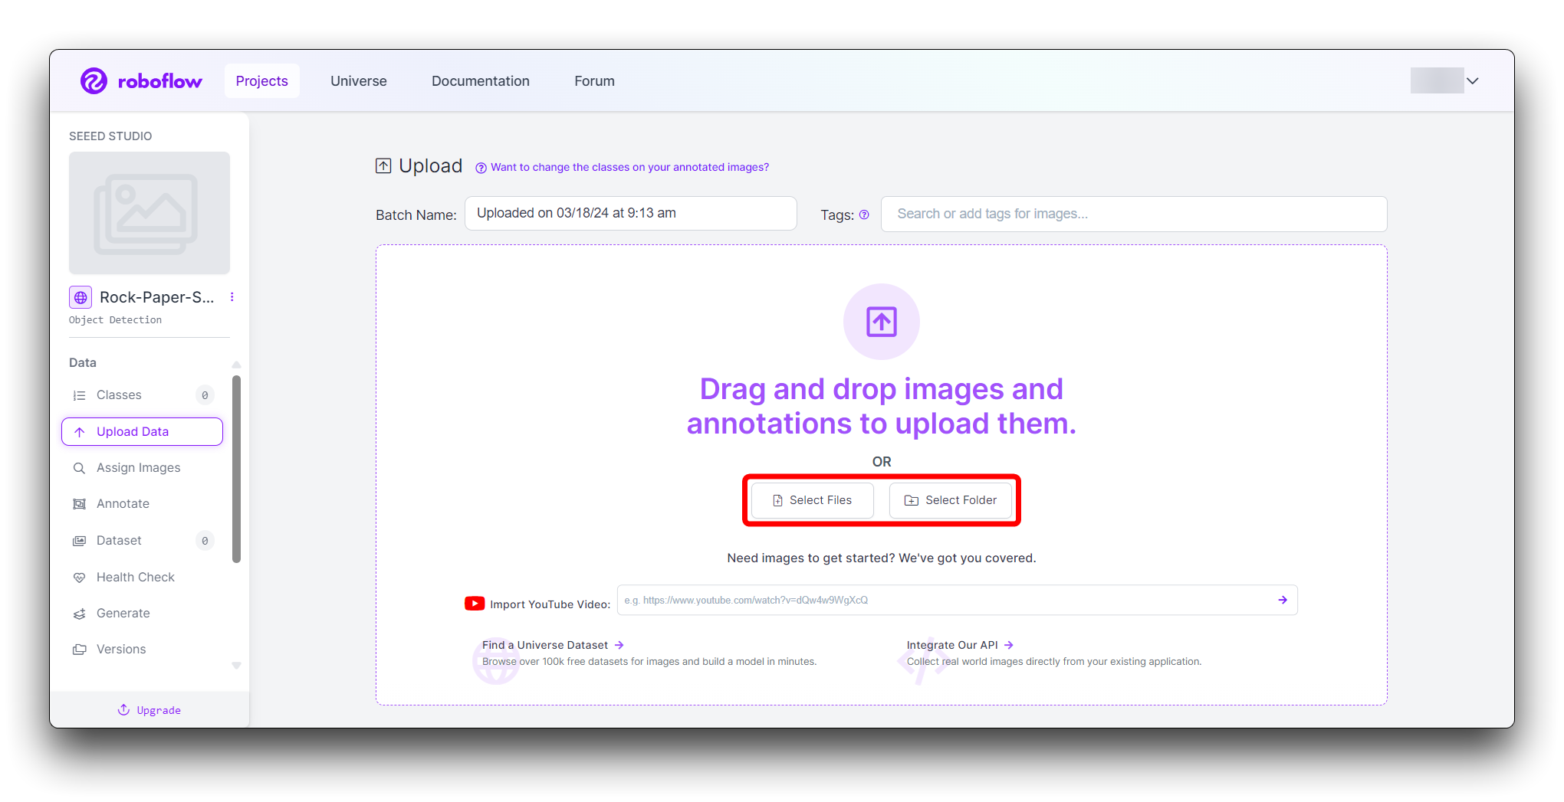Click the Dataset images icon
Viewport: 1564px width, 802px height.
pos(79,541)
